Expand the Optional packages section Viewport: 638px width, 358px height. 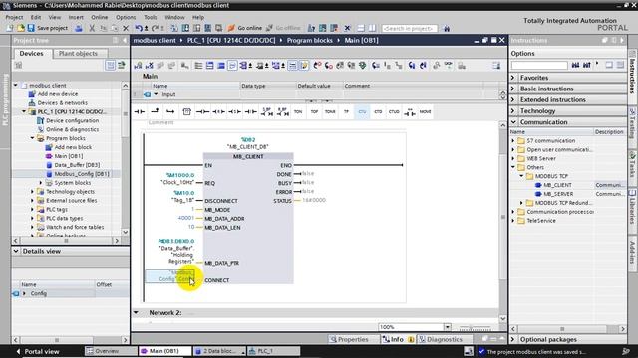513,339
